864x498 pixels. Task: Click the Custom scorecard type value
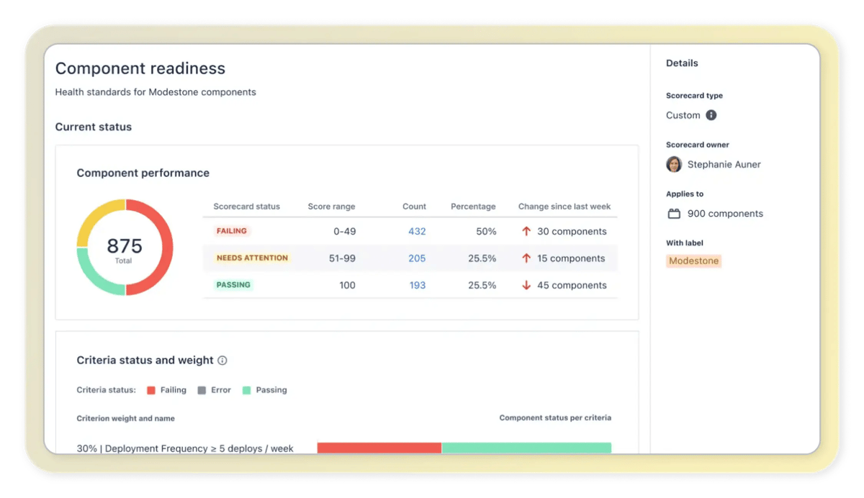(683, 115)
